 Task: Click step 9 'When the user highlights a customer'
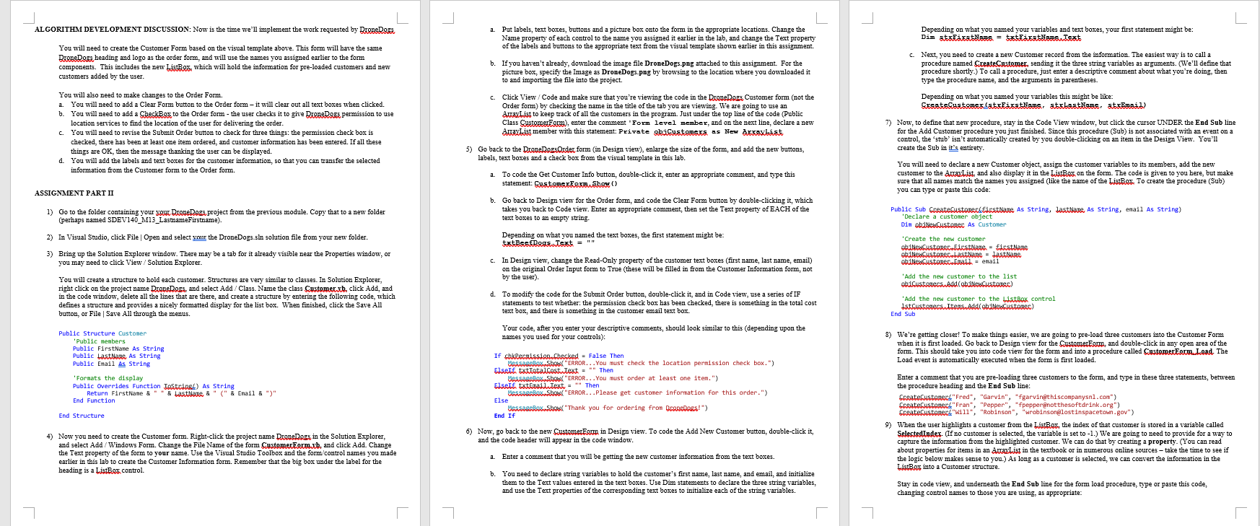tap(1059, 446)
